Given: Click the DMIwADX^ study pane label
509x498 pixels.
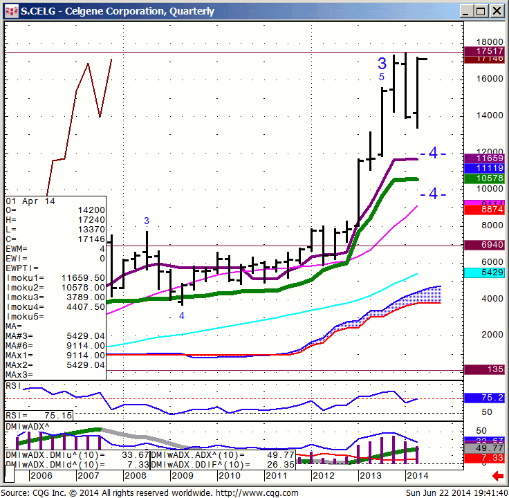Looking at the screenshot, I should point(28,427).
